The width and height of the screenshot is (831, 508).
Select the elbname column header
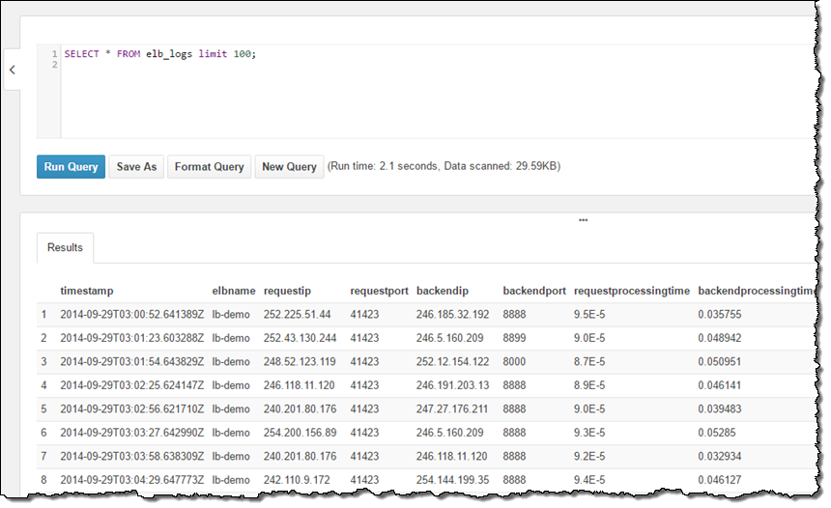234,290
